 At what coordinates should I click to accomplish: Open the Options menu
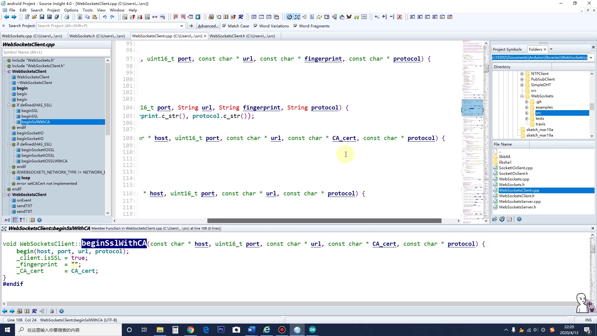[x=71, y=10]
